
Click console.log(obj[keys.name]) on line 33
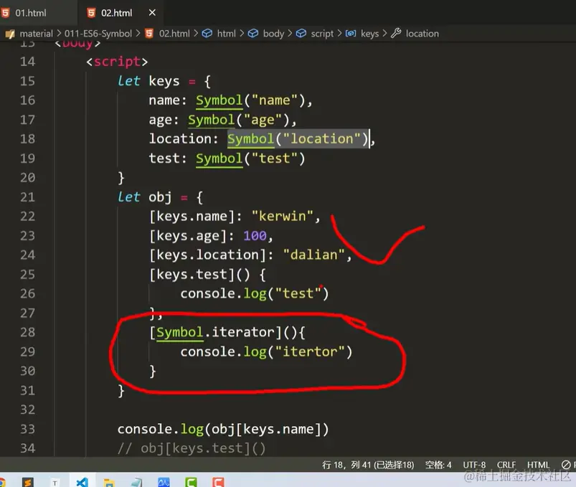223,430
